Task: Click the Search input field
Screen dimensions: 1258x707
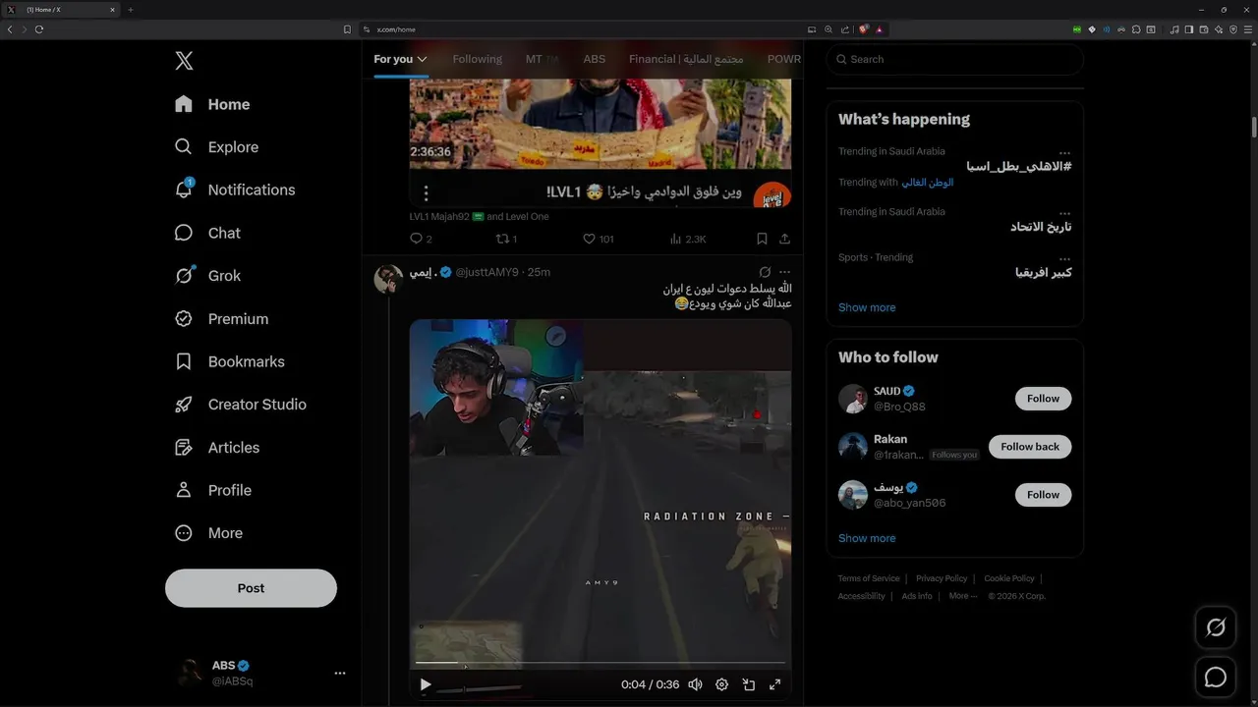Action: click(954, 59)
